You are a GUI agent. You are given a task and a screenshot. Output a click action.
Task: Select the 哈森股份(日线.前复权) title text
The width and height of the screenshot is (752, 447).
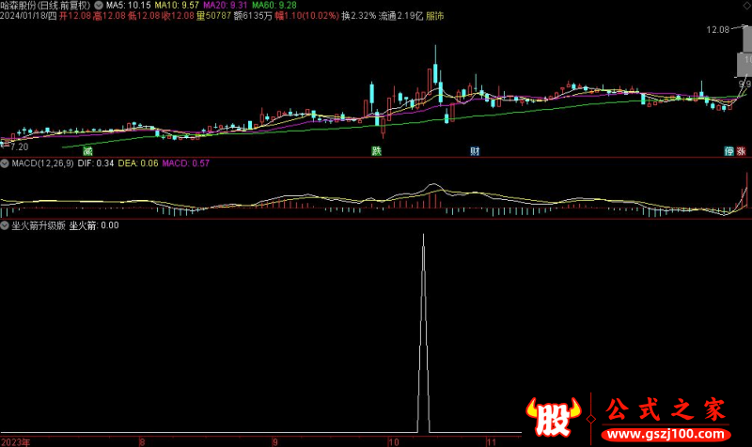45,6
